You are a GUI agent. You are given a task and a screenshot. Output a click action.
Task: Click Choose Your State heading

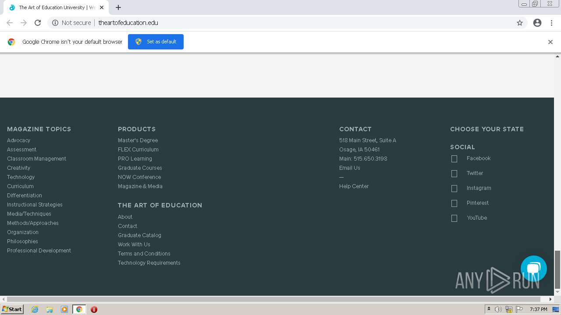[487, 129]
